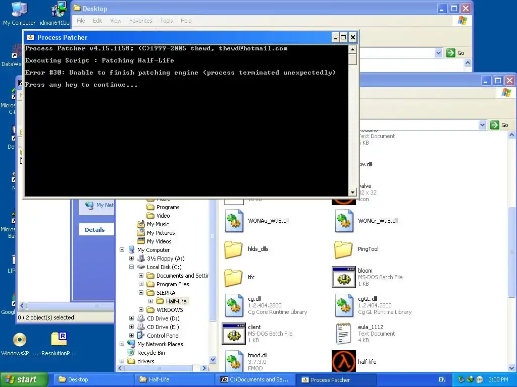
Task: Click the EN language indicator
Action: (x=442, y=379)
